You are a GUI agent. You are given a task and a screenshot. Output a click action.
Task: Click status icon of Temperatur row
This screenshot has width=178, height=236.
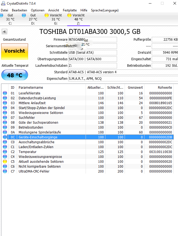tap(5, 152)
